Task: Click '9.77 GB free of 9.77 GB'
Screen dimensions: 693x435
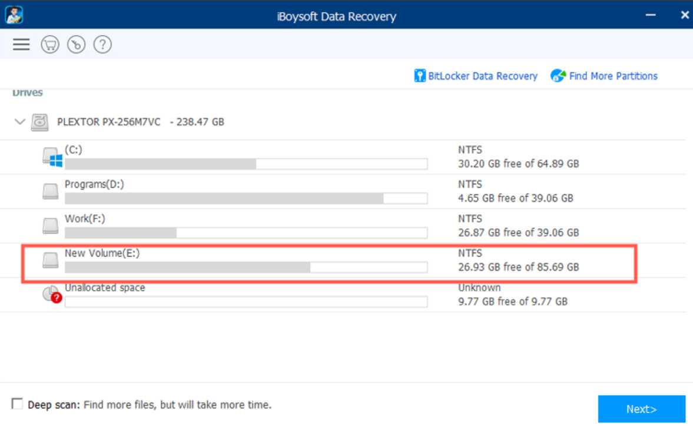Action: tap(513, 302)
